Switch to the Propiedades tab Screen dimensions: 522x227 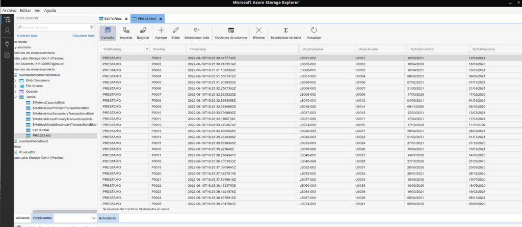click(x=42, y=218)
